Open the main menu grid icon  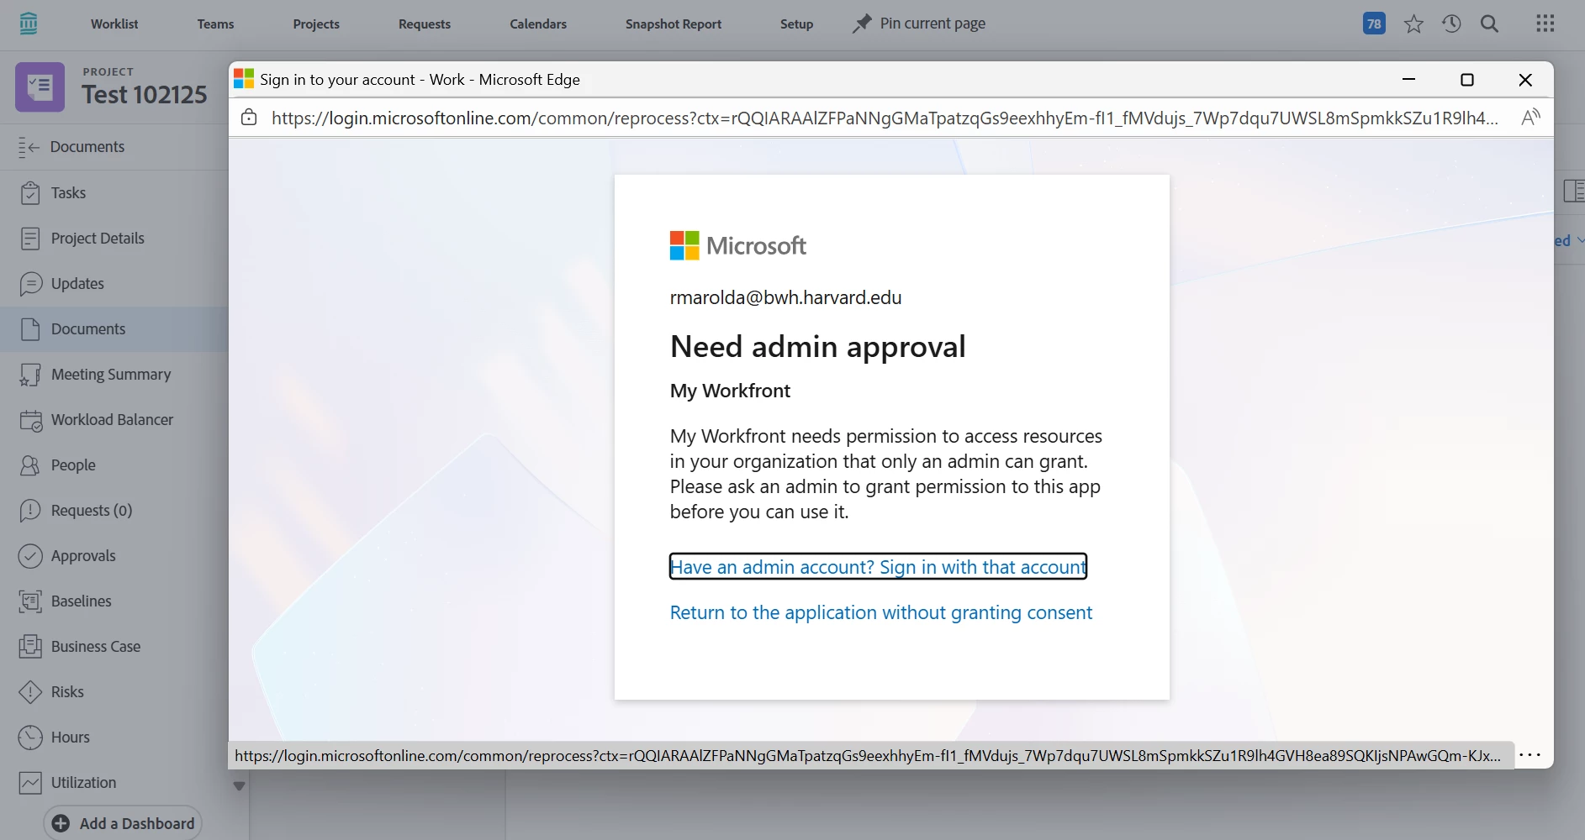(1545, 24)
